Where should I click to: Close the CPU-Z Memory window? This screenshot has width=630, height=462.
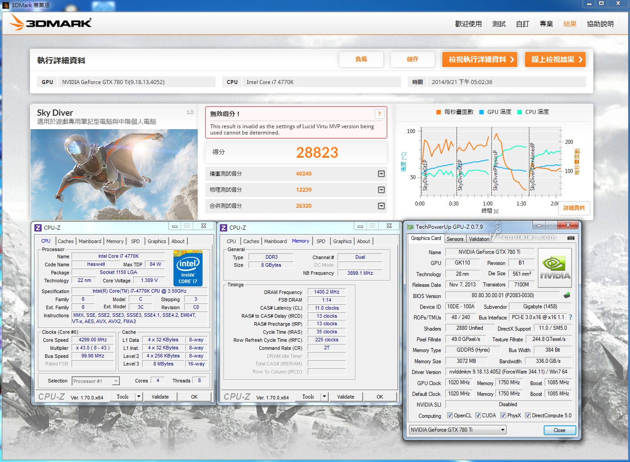click(x=389, y=226)
